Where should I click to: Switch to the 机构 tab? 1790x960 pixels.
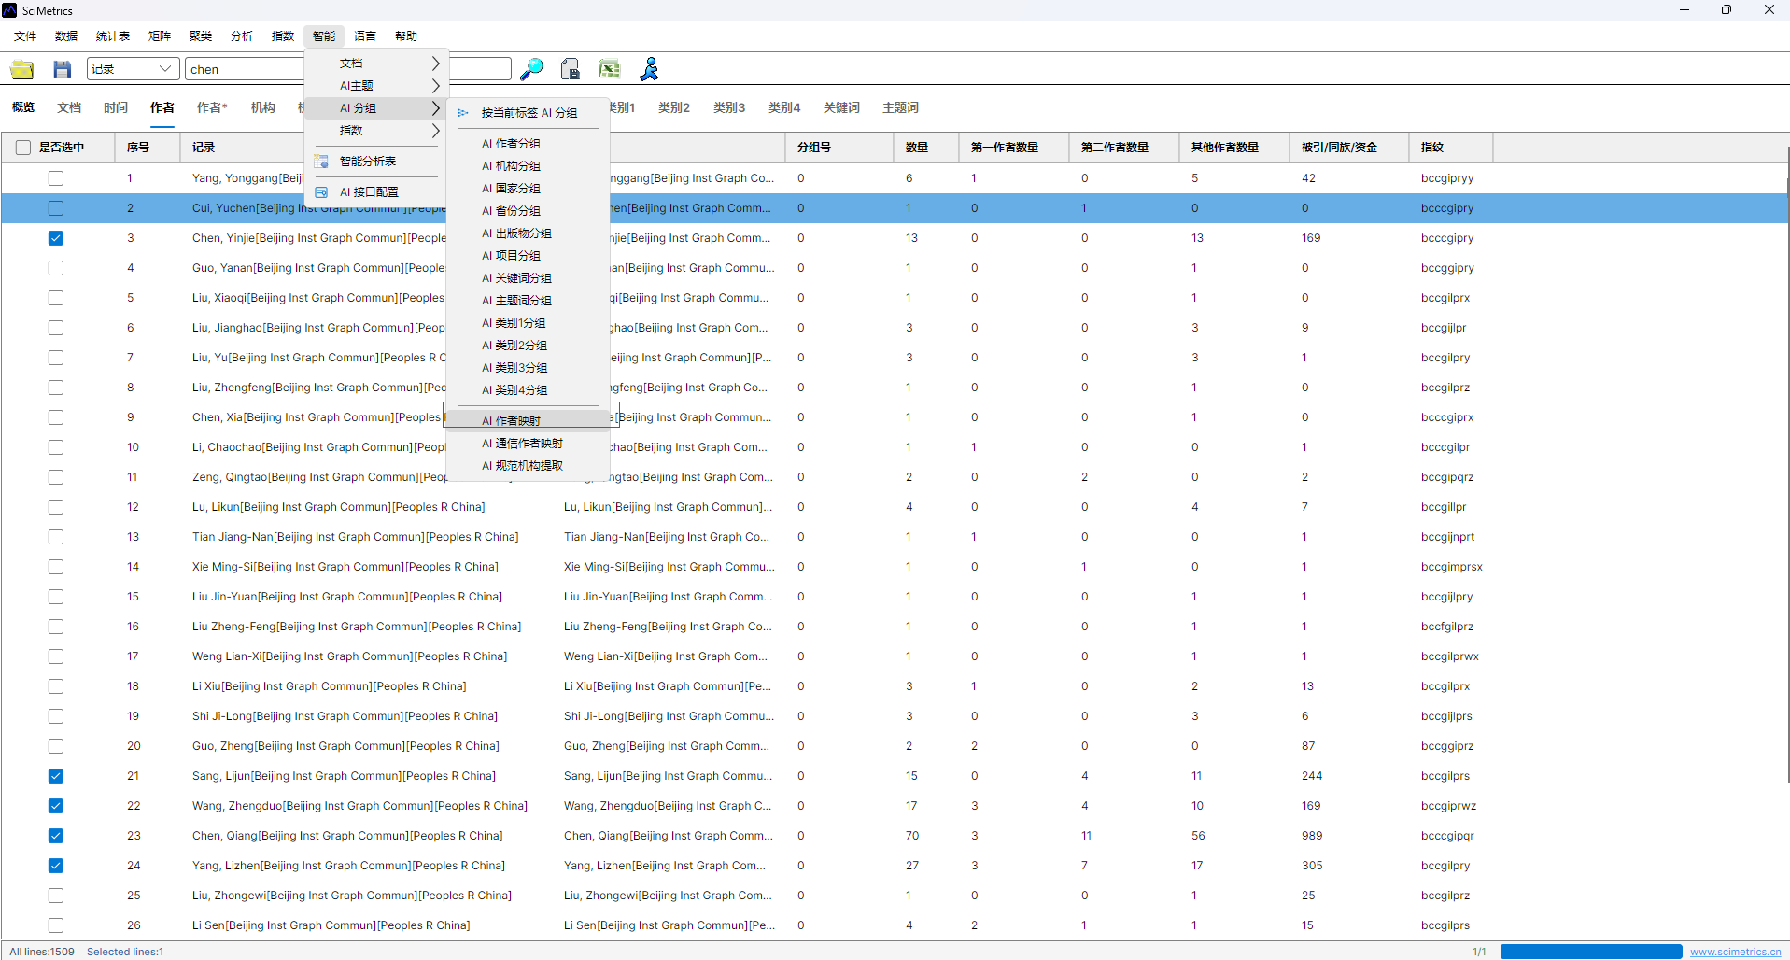pos(263,108)
